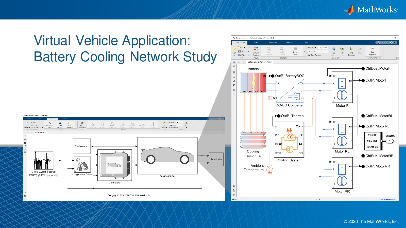Click the Help icon in Battery Cooling ribbon
The width and height of the screenshot is (406, 228).
pyautogui.click(x=391, y=43)
